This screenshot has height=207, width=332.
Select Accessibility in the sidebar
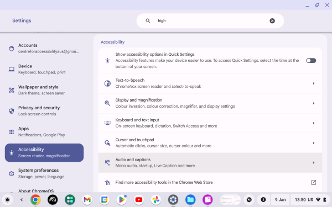44,153
